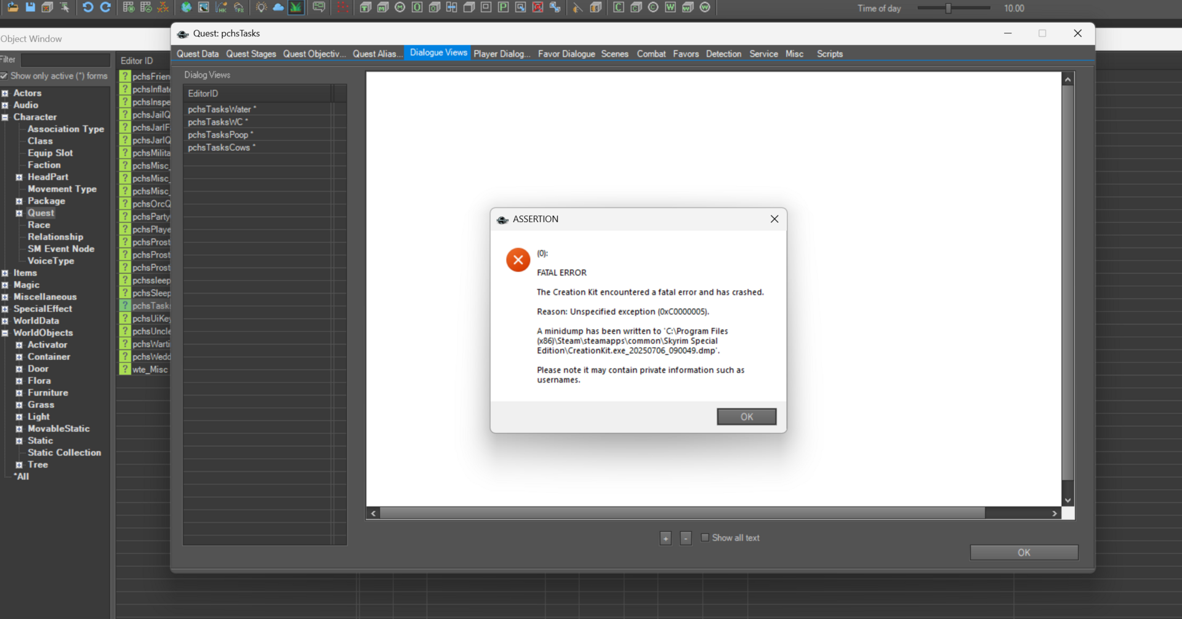
Task: Open the Scenes tab
Action: (x=615, y=54)
